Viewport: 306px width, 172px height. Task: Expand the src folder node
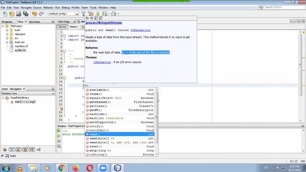(x=7, y=38)
